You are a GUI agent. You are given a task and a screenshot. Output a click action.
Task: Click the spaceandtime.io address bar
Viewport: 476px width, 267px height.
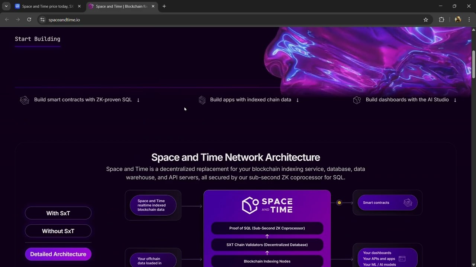pyautogui.click(x=234, y=20)
